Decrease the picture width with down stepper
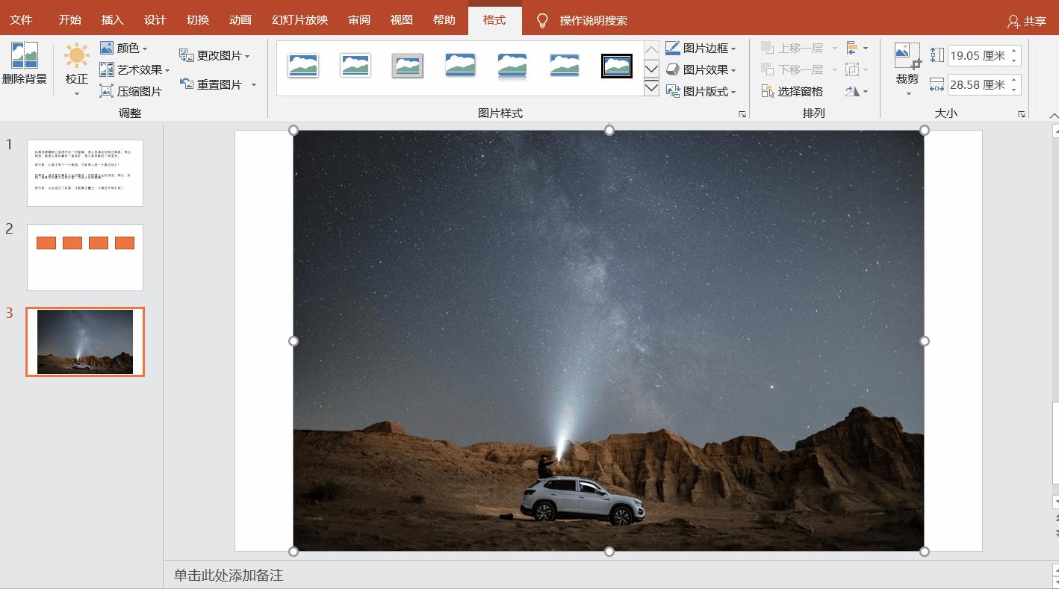 (x=1014, y=90)
